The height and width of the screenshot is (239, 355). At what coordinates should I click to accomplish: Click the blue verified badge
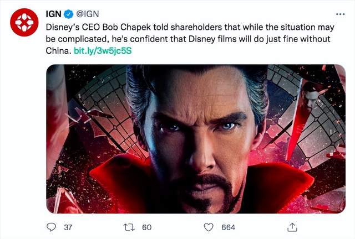click(x=68, y=13)
